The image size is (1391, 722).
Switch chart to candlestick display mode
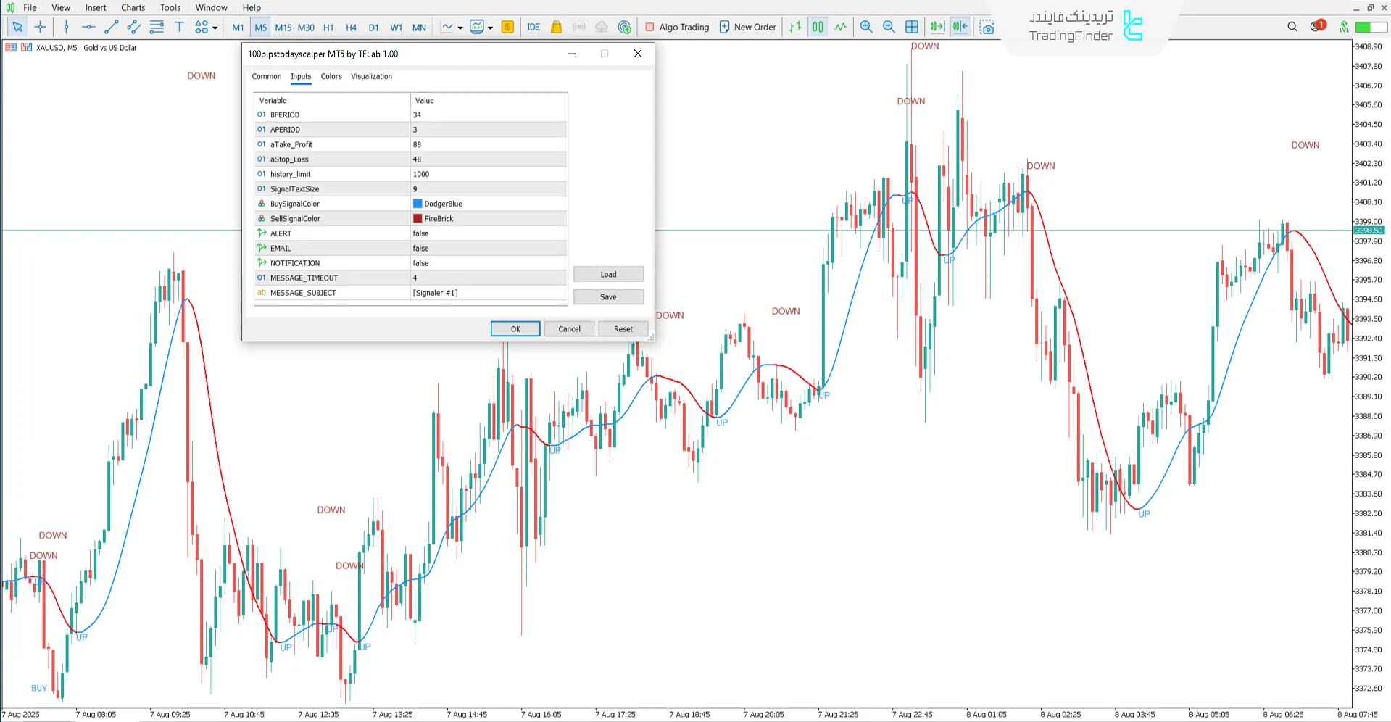point(817,27)
